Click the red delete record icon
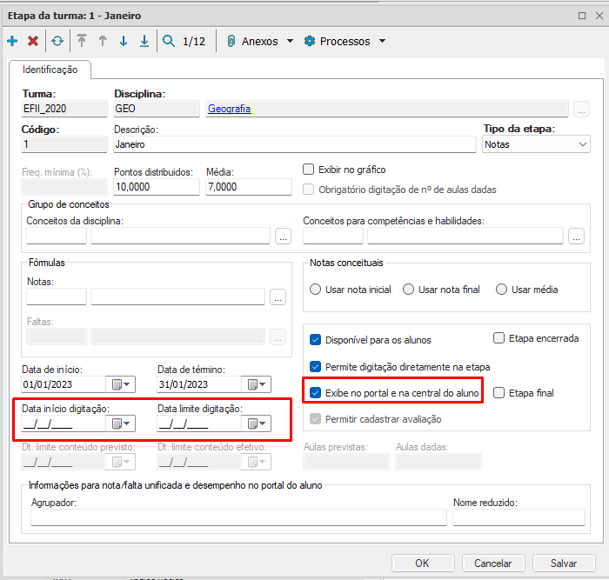The width and height of the screenshot is (609, 580). coord(33,41)
